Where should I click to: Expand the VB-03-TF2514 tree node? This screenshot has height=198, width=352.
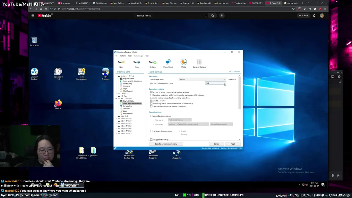[x=116, y=123]
